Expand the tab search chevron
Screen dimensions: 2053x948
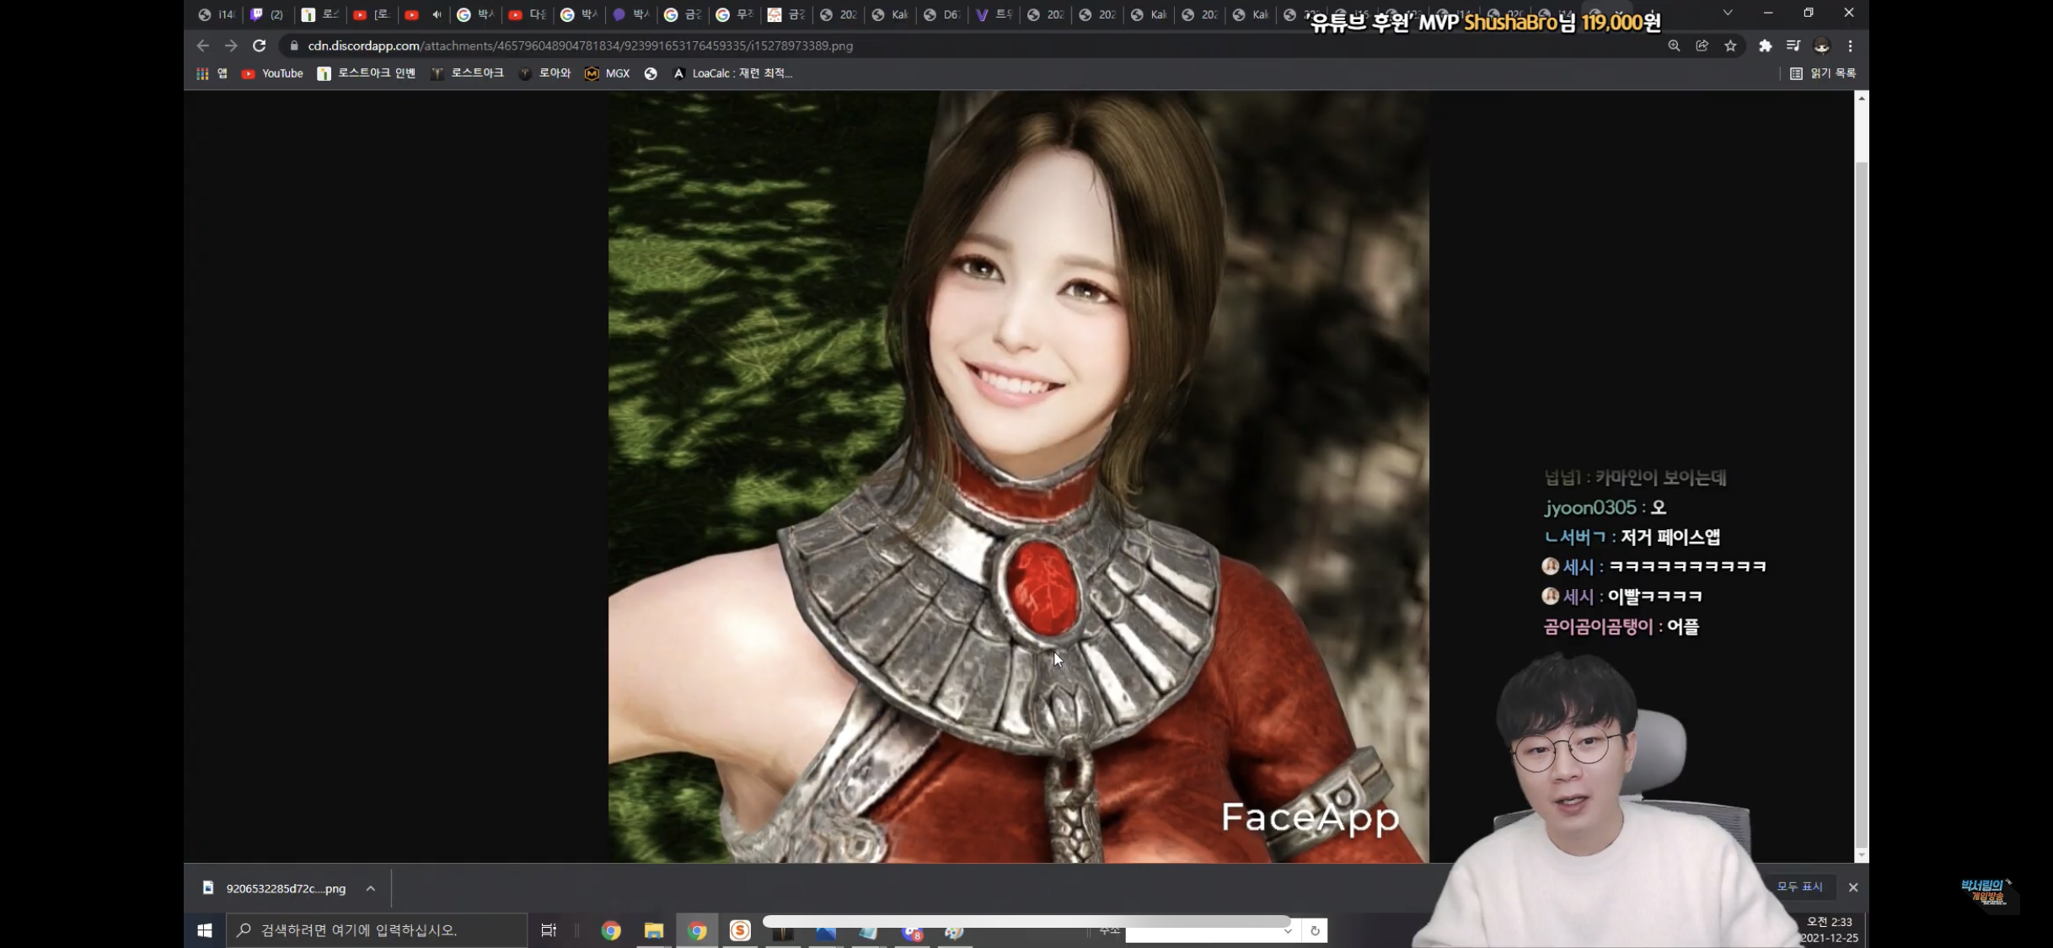1728,13
